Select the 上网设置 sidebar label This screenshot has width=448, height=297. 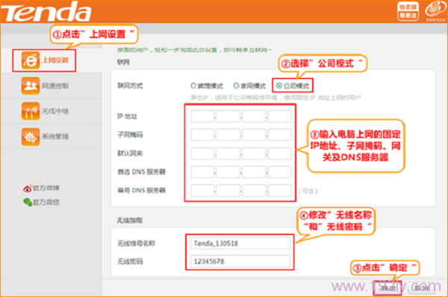[55, 60]
